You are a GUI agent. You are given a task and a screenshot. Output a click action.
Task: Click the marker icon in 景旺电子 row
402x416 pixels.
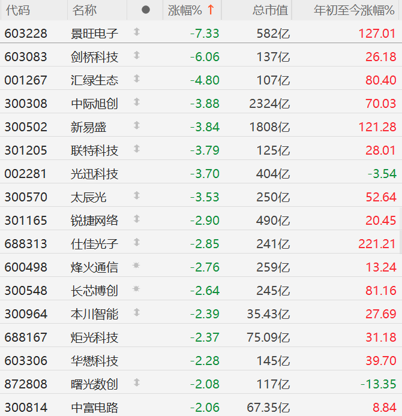click(x=136, y=32)
